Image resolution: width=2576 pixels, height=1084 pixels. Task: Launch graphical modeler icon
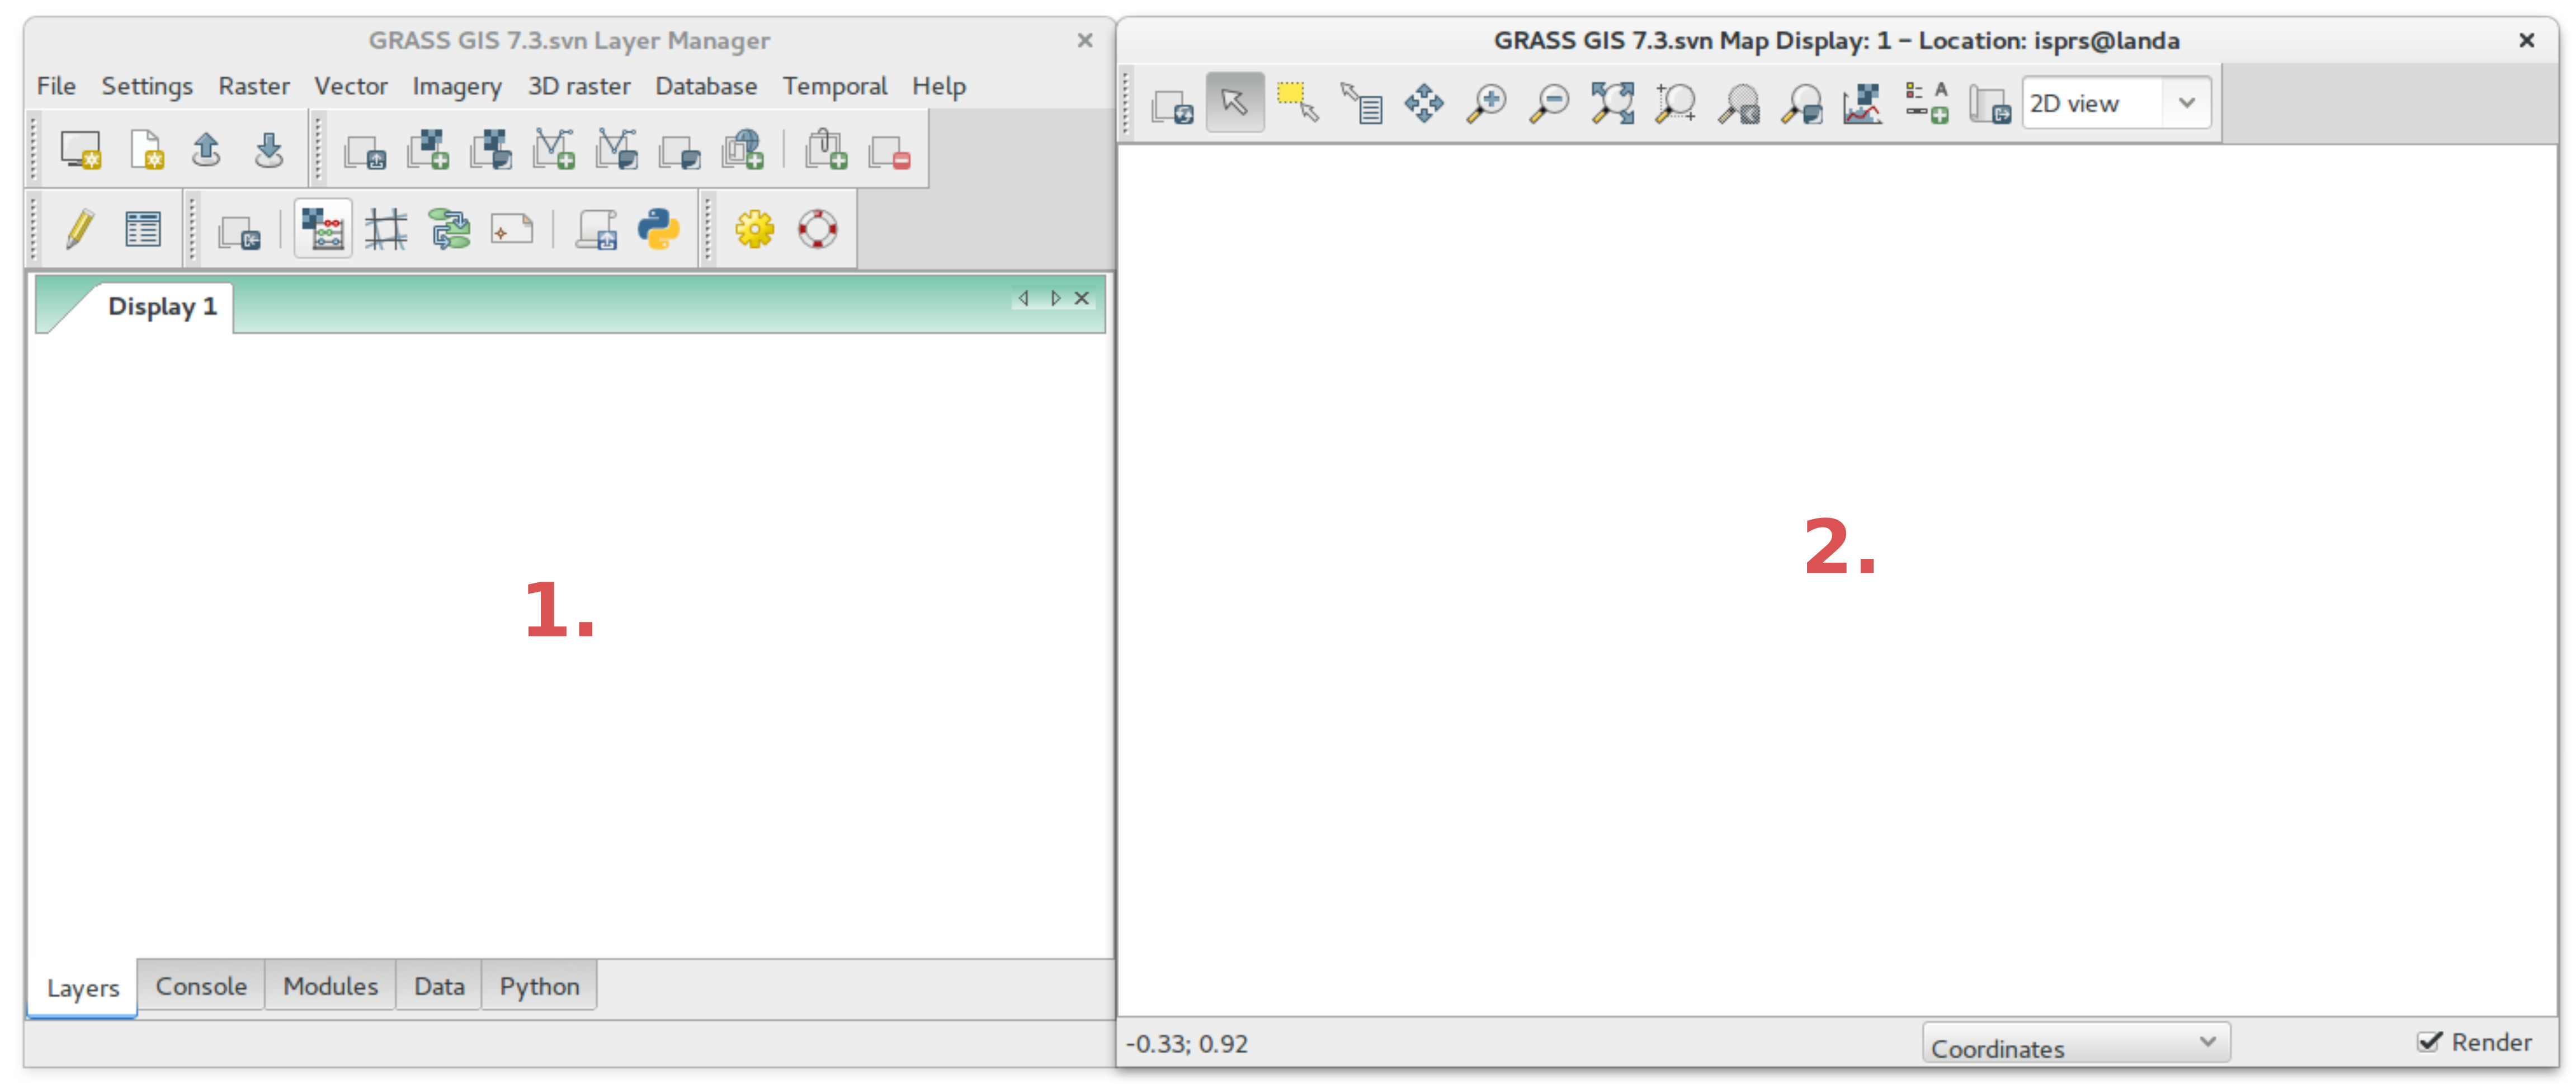[x=449, y=229]
